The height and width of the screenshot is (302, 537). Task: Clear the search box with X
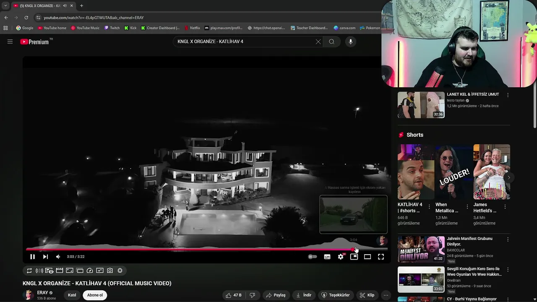click(x=318, y=42)
